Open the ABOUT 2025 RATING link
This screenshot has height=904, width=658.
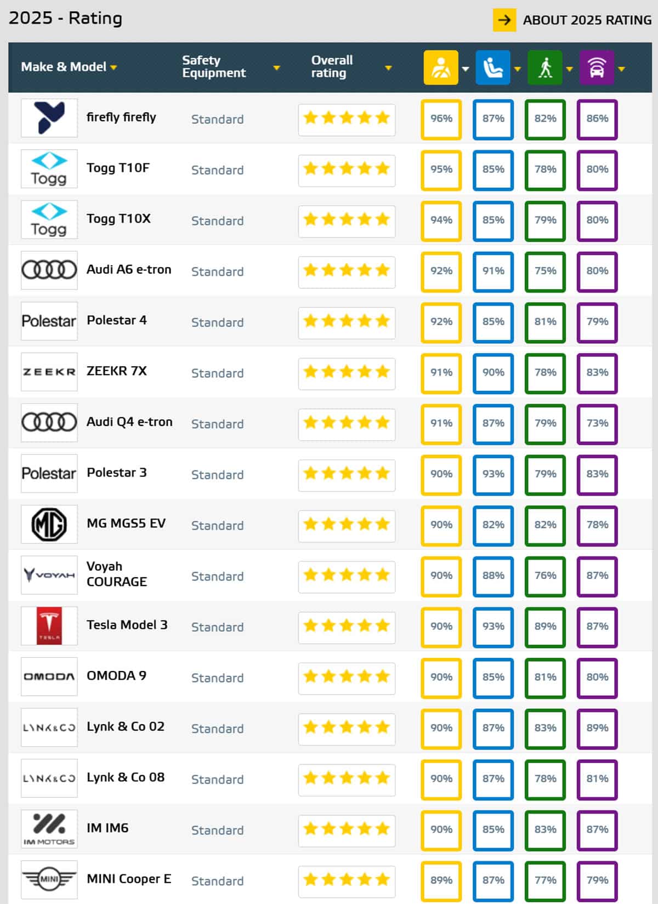[x=587, y=20]
